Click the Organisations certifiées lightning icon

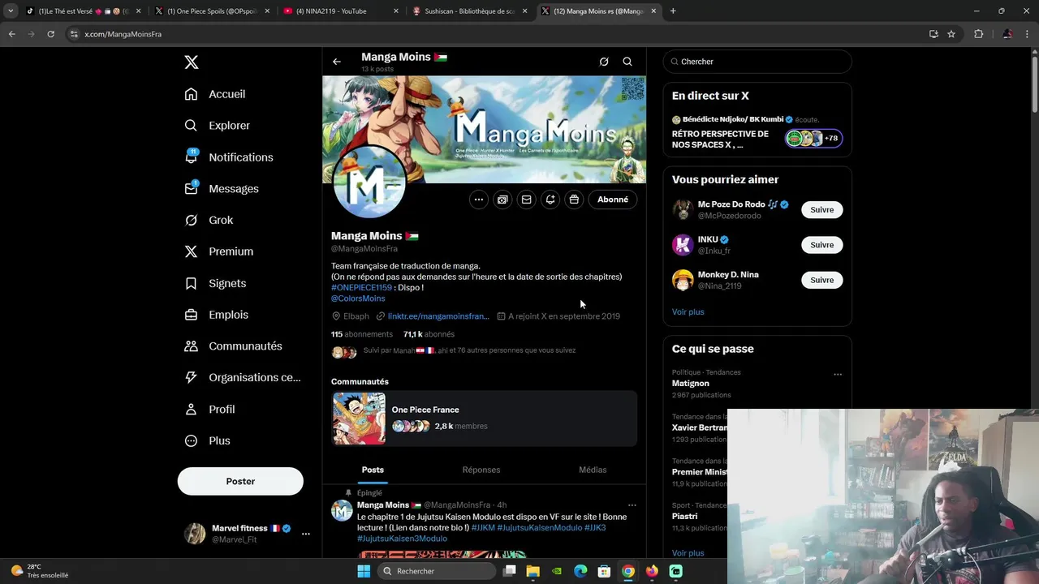click(191, 377)
